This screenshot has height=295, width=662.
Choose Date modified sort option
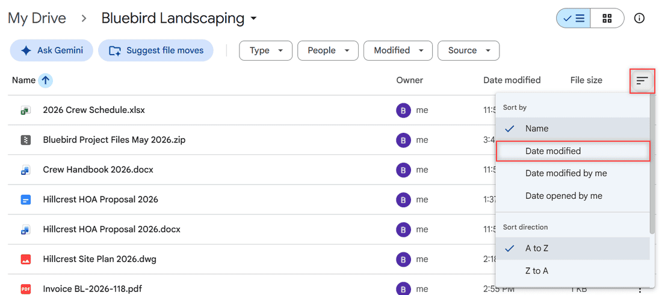pos(572,151)
